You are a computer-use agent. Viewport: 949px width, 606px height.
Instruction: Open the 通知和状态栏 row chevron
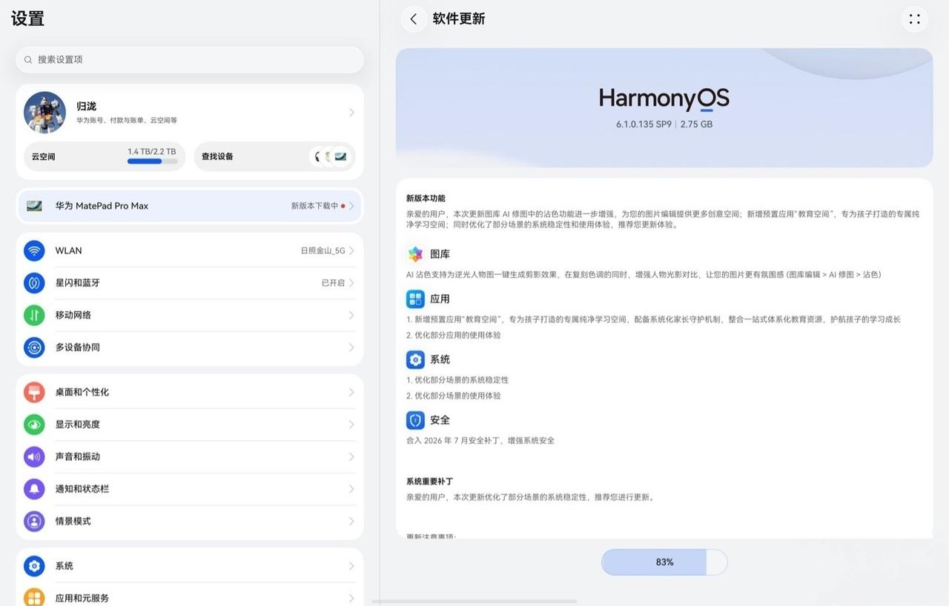(x=351, y=489)
